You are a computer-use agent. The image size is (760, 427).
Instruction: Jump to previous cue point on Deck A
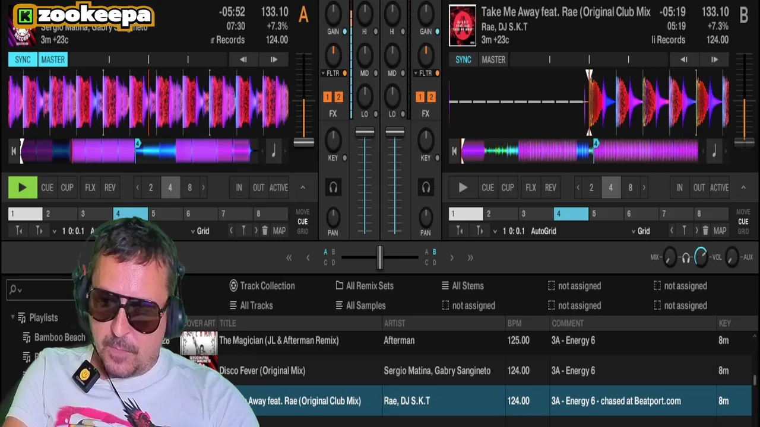(231, 231)
